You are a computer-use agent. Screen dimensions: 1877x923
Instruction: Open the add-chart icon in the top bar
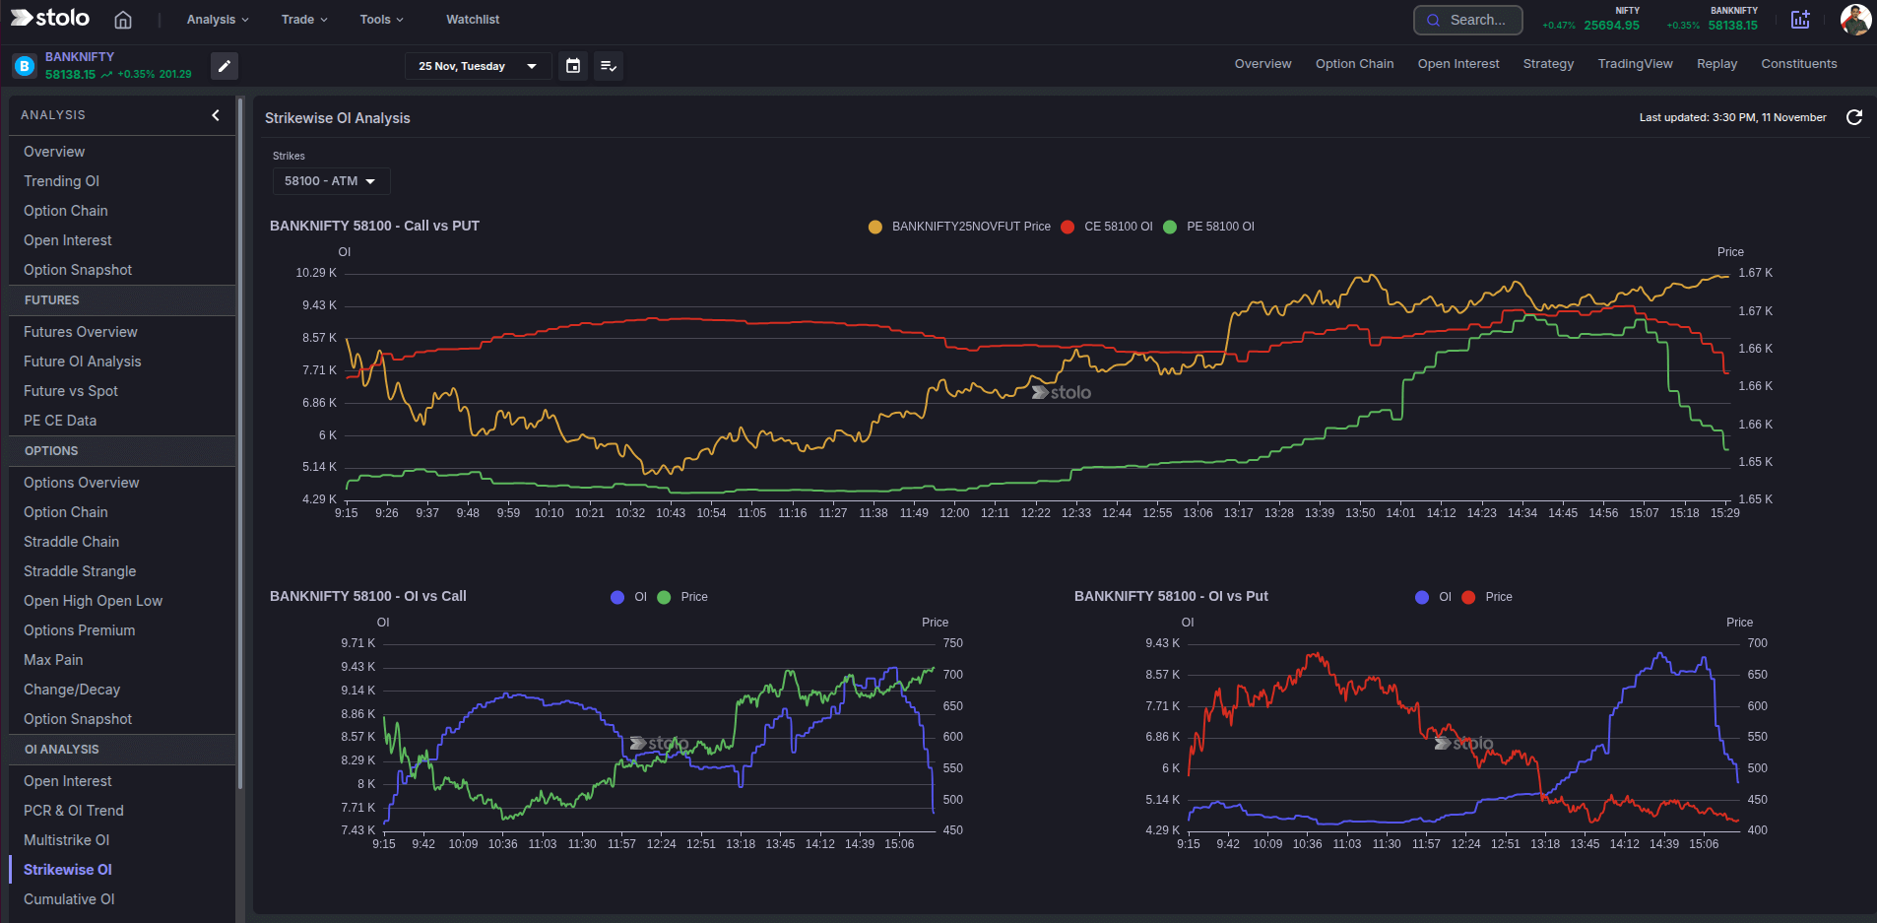click(1800, 19)
